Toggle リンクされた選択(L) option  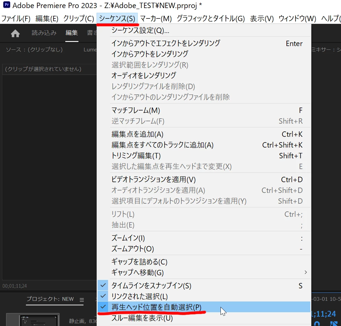click(x=204, y=296)
